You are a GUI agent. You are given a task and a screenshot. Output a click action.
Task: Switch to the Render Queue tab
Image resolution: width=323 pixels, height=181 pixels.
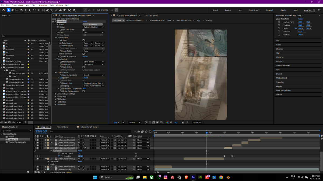63,127
